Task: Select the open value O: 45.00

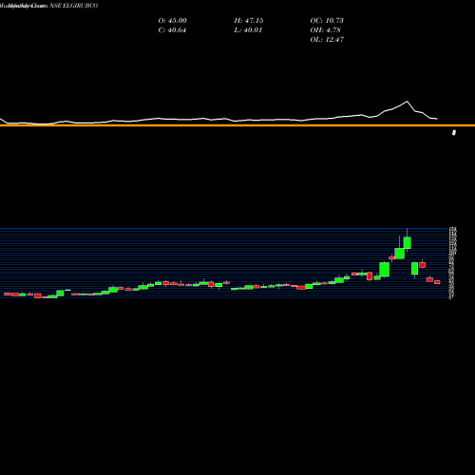Action: [172, 21]
